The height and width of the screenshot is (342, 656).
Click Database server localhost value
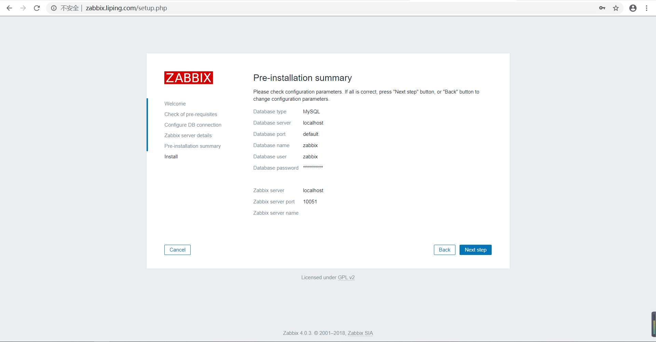pos(313,123)
